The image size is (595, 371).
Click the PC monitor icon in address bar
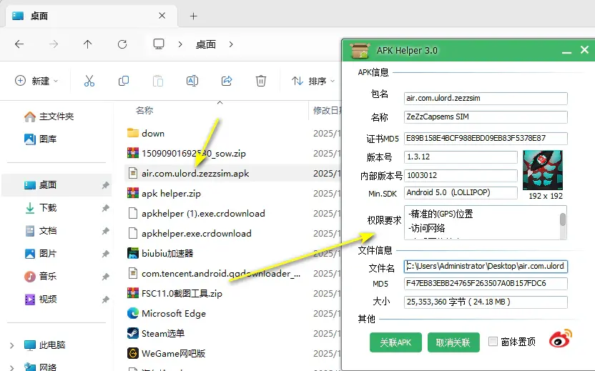pyautogui.click(x=159, y=44)
